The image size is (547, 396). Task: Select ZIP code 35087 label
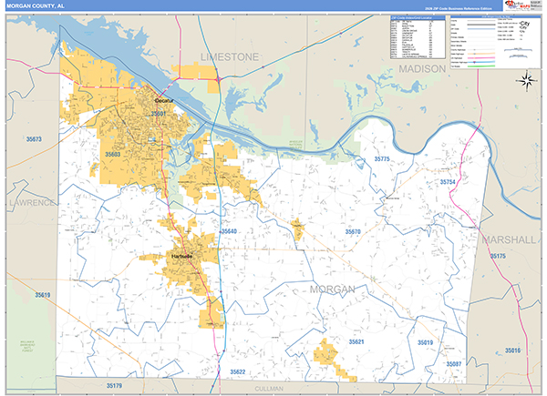pyautogui.click(x=454, y=364)
